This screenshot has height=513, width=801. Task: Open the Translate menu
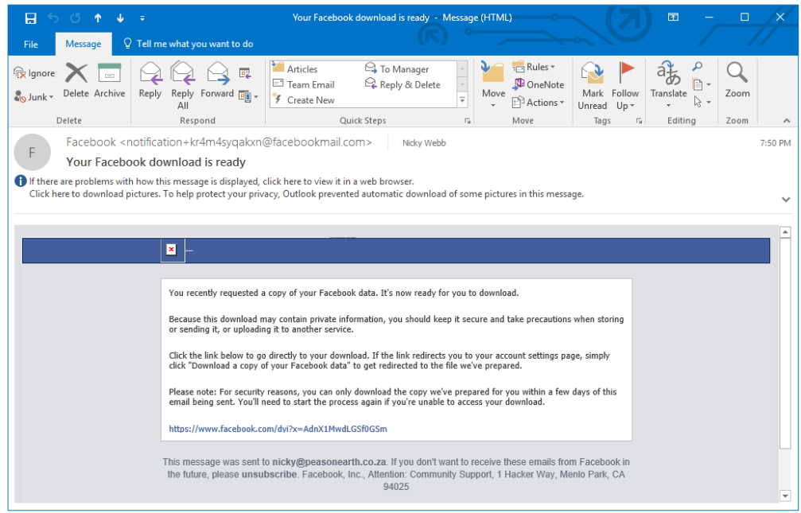pos(668,85)
